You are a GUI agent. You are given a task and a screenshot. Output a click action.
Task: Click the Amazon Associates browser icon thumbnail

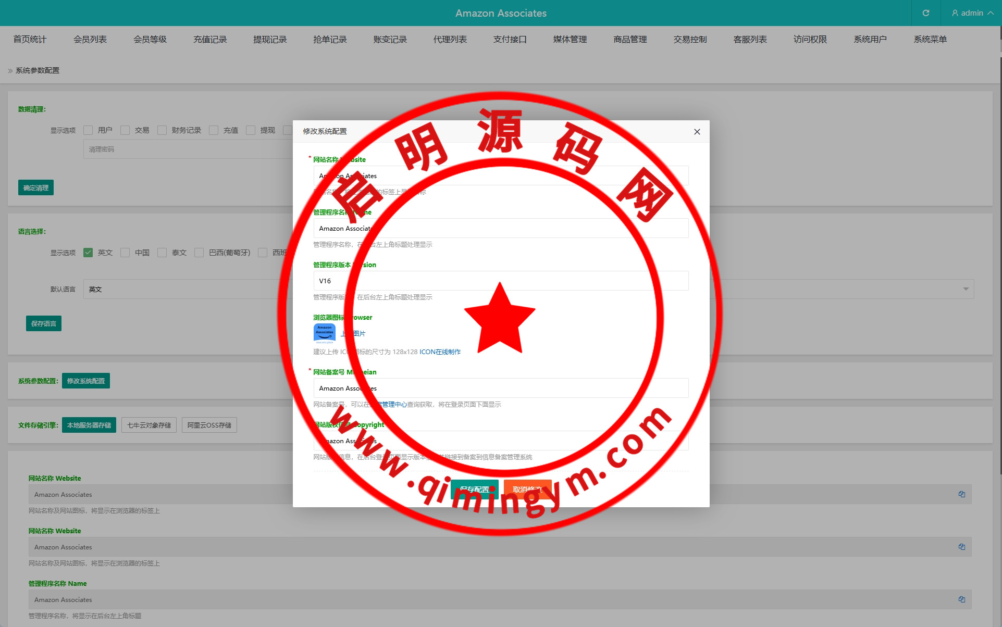(x=324, y=333)
